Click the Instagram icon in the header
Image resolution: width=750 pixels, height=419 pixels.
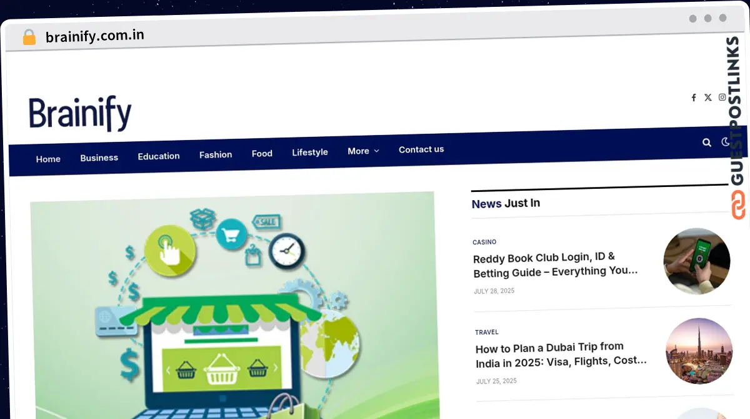click(722, 98)
